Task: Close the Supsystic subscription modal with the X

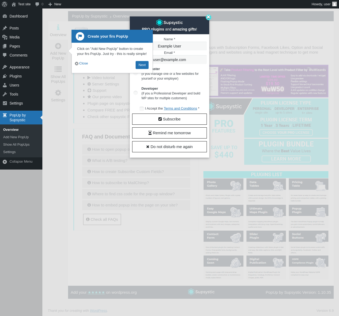Action: (208, 17)
